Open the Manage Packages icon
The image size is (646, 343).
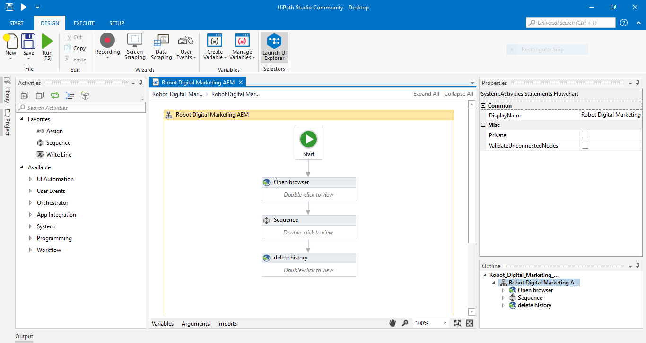click(x=85, y=95)
